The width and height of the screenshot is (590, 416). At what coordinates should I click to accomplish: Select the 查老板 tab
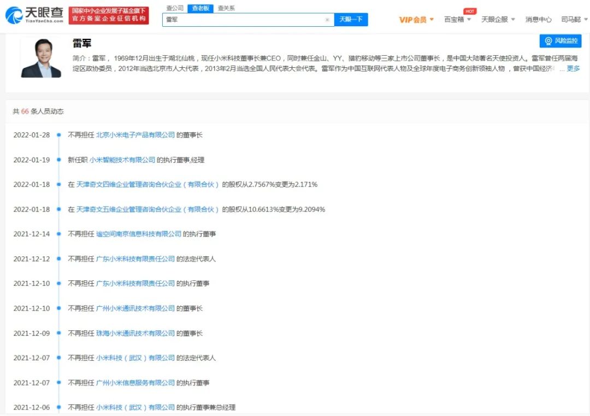click(x=200, y=8)
